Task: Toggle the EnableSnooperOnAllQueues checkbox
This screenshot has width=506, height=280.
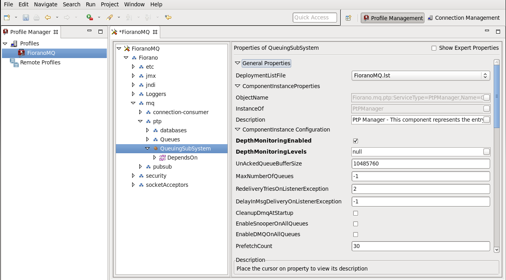Action: 356,224
